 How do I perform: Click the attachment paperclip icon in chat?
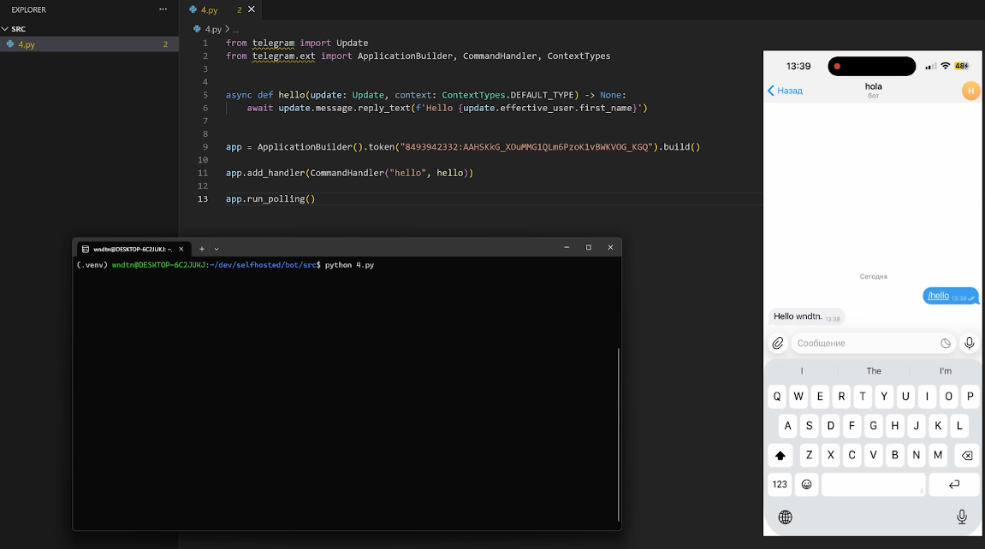(x=778, y=343)
